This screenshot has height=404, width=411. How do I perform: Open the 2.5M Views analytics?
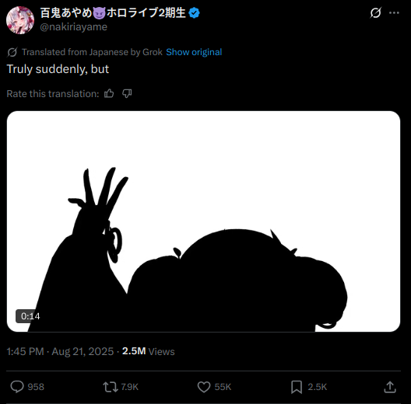click(149, 351)
